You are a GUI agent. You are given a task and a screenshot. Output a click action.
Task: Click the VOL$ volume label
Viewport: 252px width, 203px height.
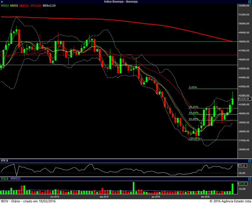click(5, 178)
